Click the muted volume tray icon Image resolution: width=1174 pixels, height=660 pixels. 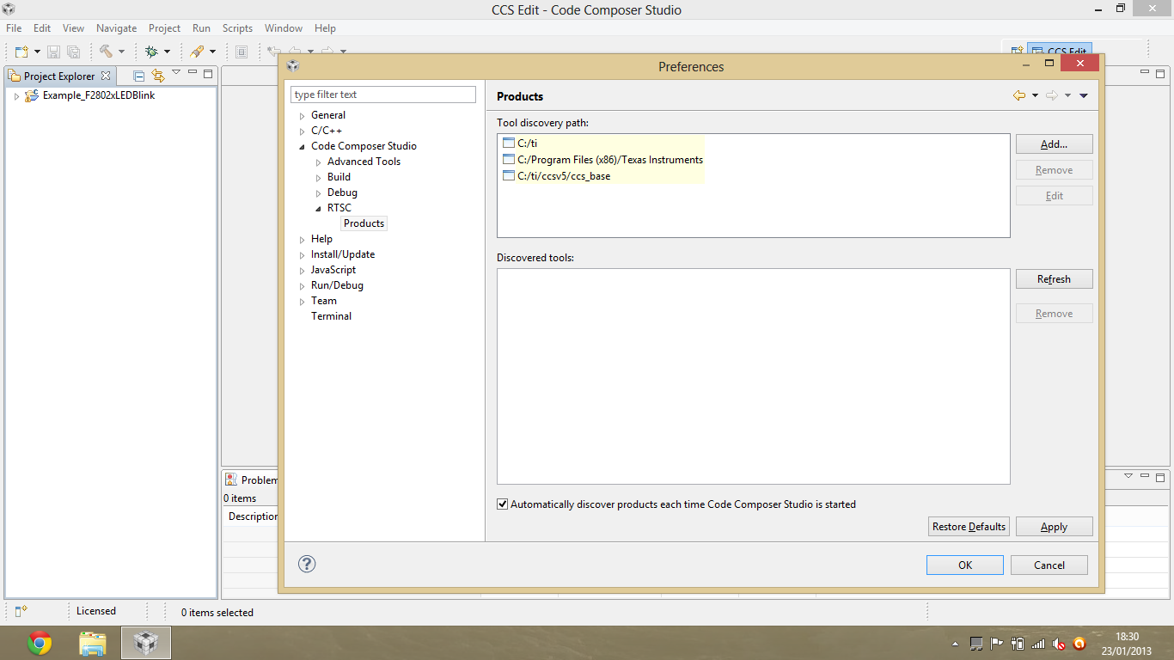pyautogui.click(x=1060, y=644)
